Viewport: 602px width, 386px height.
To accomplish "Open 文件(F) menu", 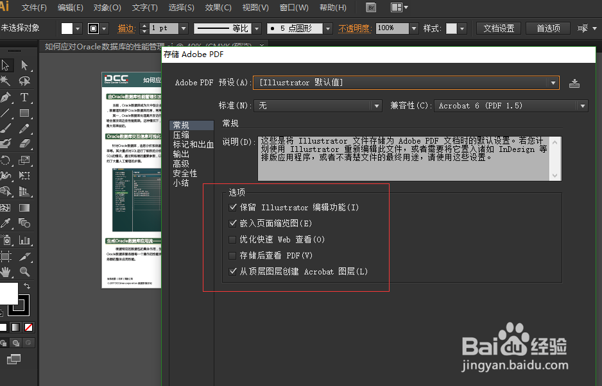I will pyautogui.click(x=34, y=8).
